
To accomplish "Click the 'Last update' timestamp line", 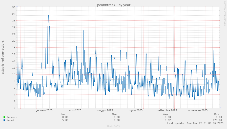I will (x=195, y=123).
